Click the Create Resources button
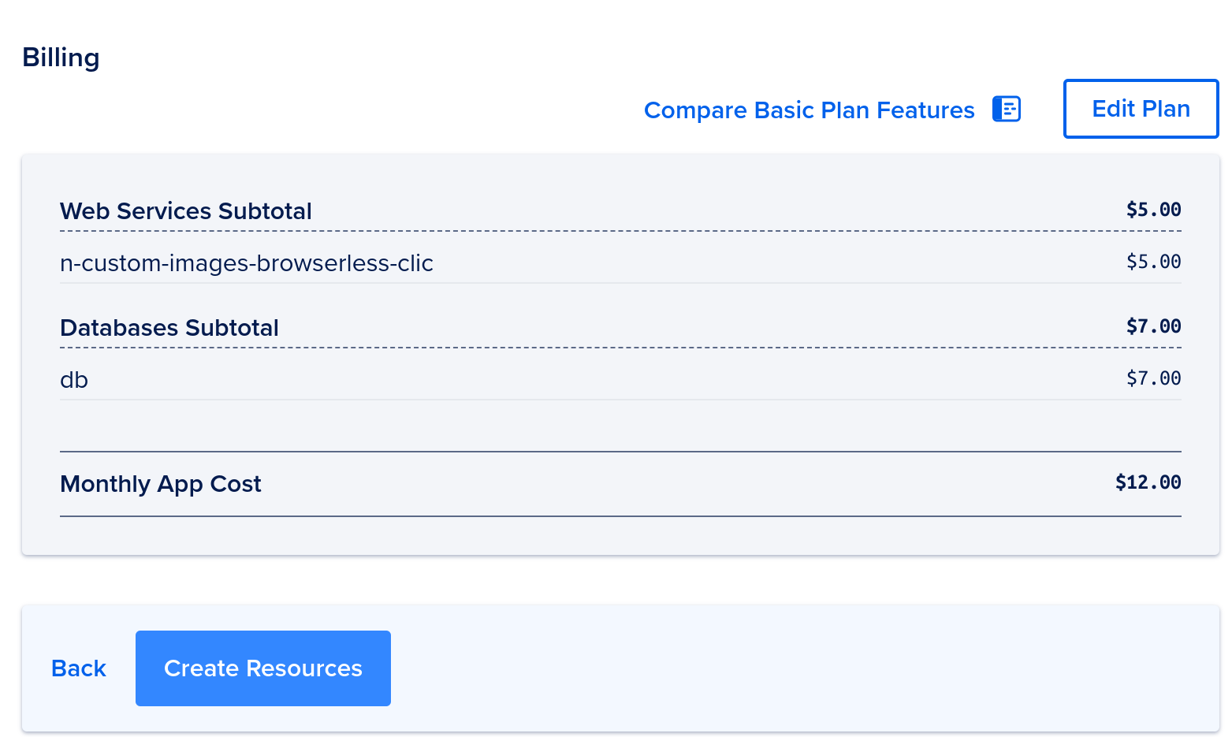 (263, 668)
